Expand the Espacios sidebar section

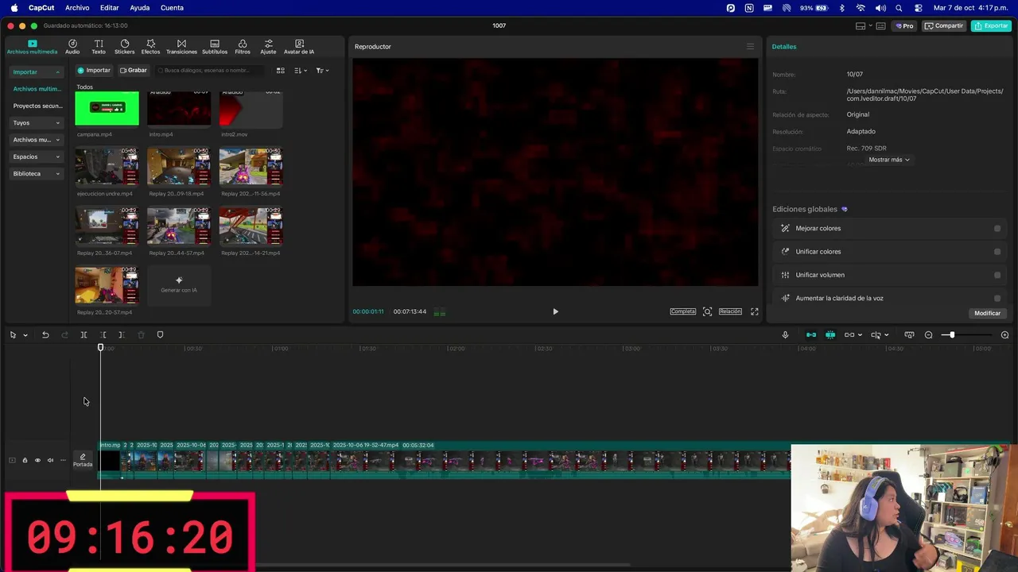pyautogui.click(x=37, y=157)
